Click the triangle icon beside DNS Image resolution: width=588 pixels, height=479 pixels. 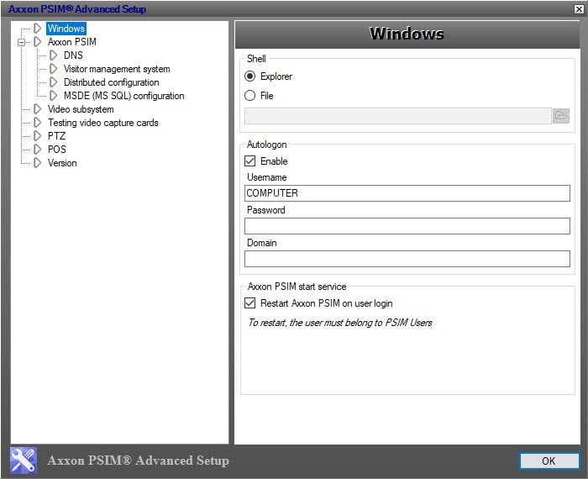point(54,55)
